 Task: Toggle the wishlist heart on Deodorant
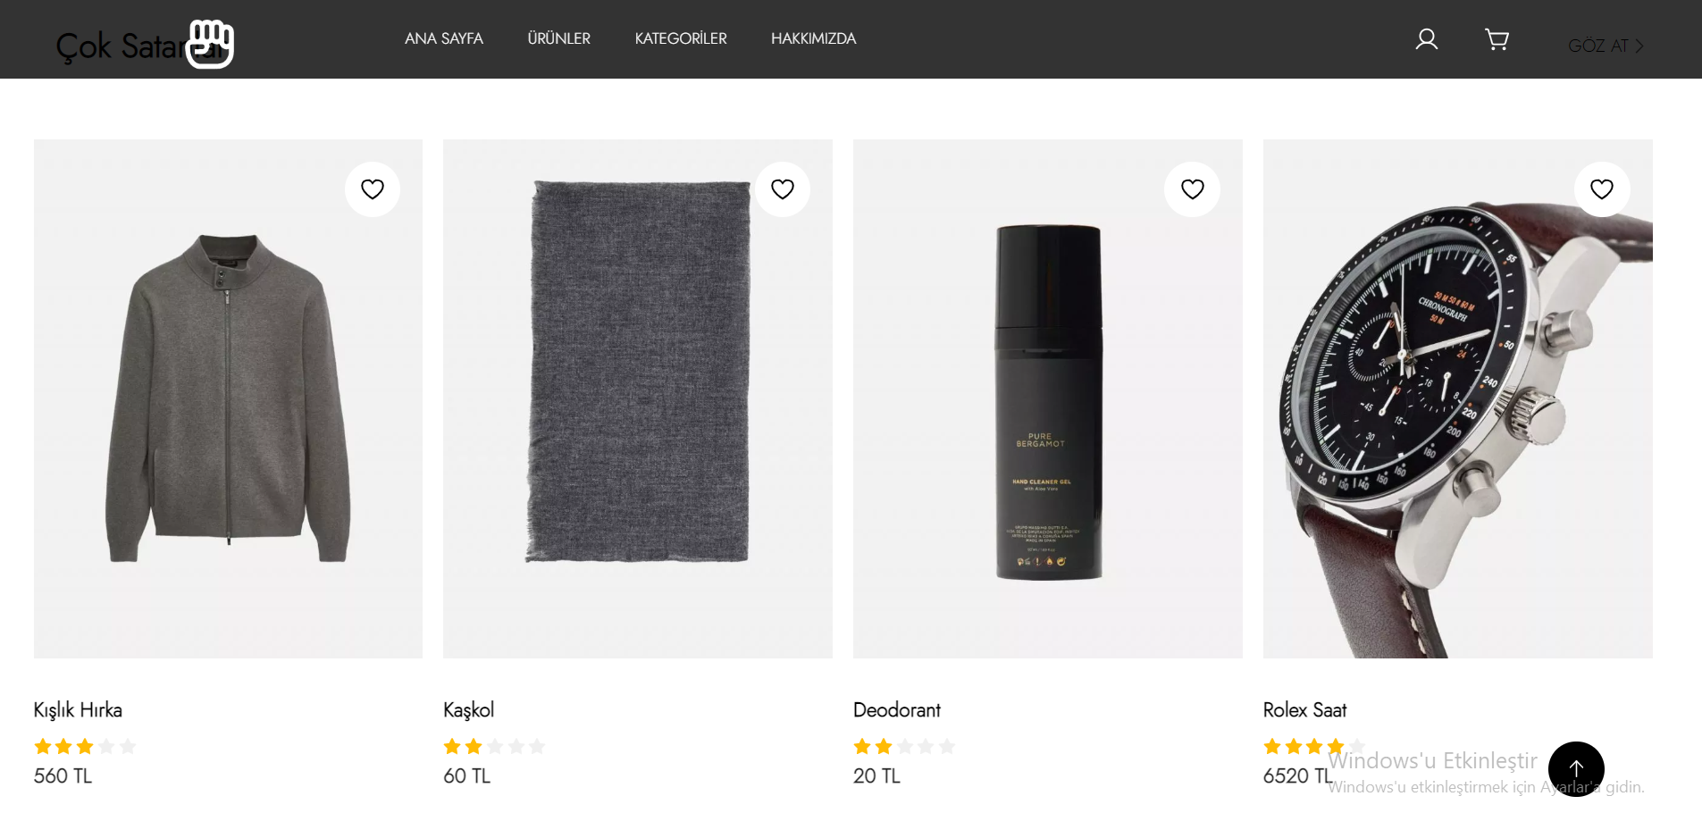1192,189
